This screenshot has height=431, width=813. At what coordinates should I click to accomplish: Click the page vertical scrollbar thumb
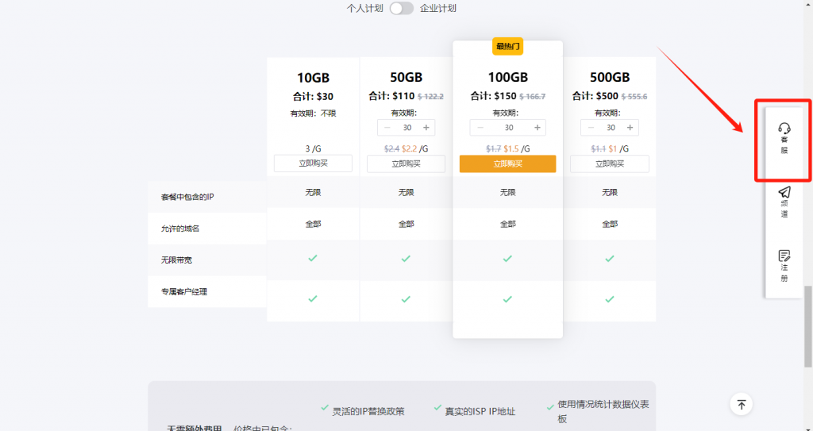807,317
